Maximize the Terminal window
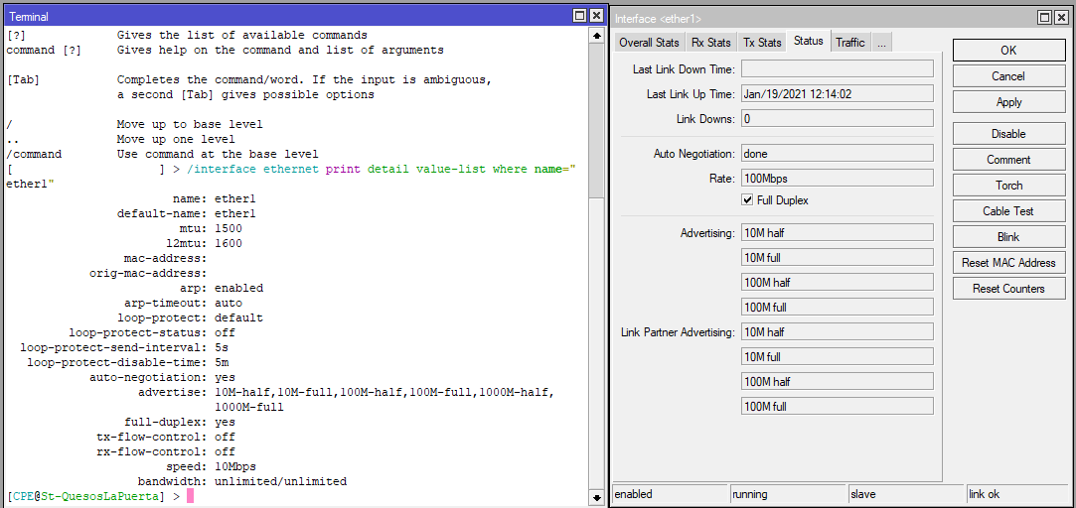 point(580,16)
